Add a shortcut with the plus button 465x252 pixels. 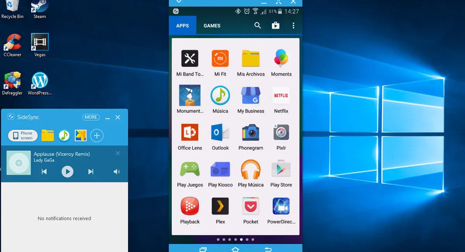pyautogui.click(x=97, y=136)
